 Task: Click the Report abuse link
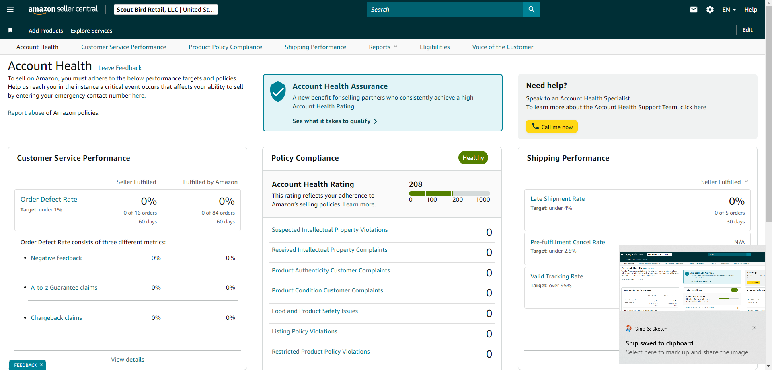pyautogui.click(x=26, y=113)
